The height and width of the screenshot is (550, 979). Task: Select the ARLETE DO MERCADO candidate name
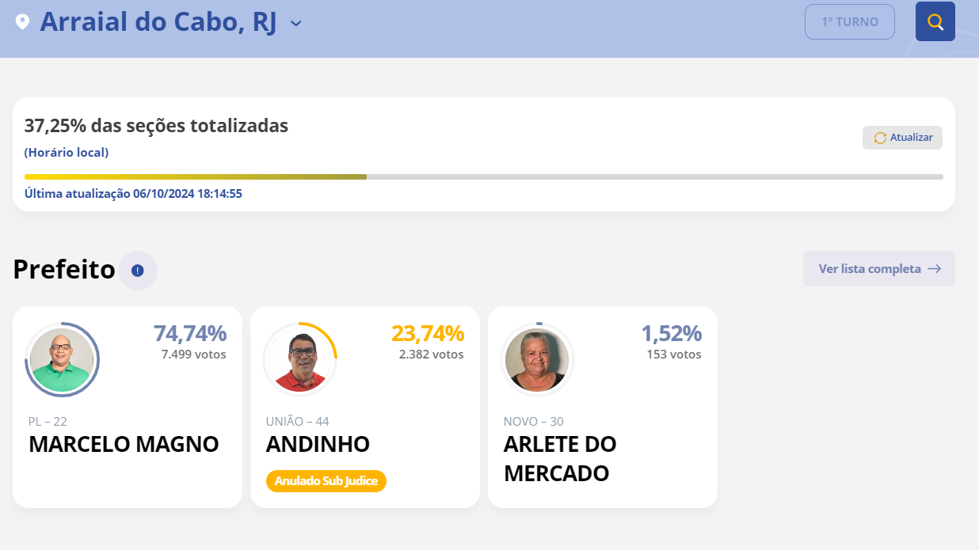tap(560, 458)
